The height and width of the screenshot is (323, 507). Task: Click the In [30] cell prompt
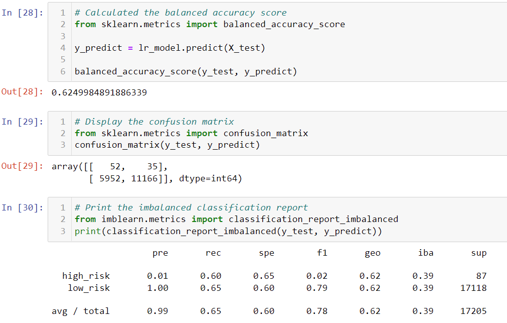tap(22, 207)
